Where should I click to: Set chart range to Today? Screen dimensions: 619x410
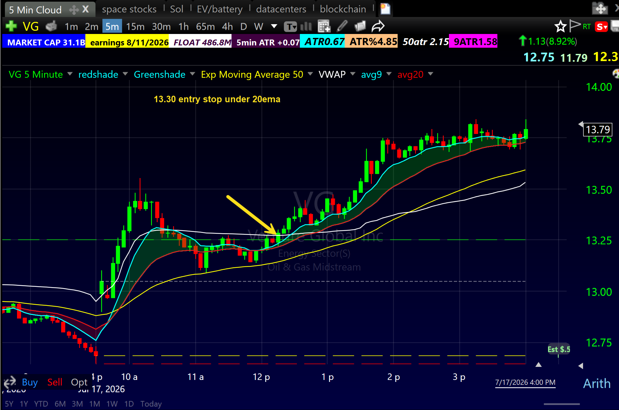pyautogui.click(x=151, y=404)
